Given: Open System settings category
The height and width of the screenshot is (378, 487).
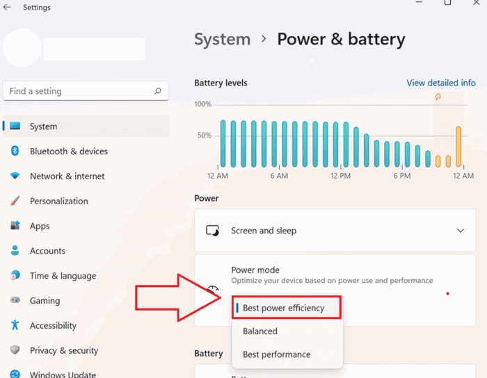Looking at the screenshot, I should click(86, 126).
